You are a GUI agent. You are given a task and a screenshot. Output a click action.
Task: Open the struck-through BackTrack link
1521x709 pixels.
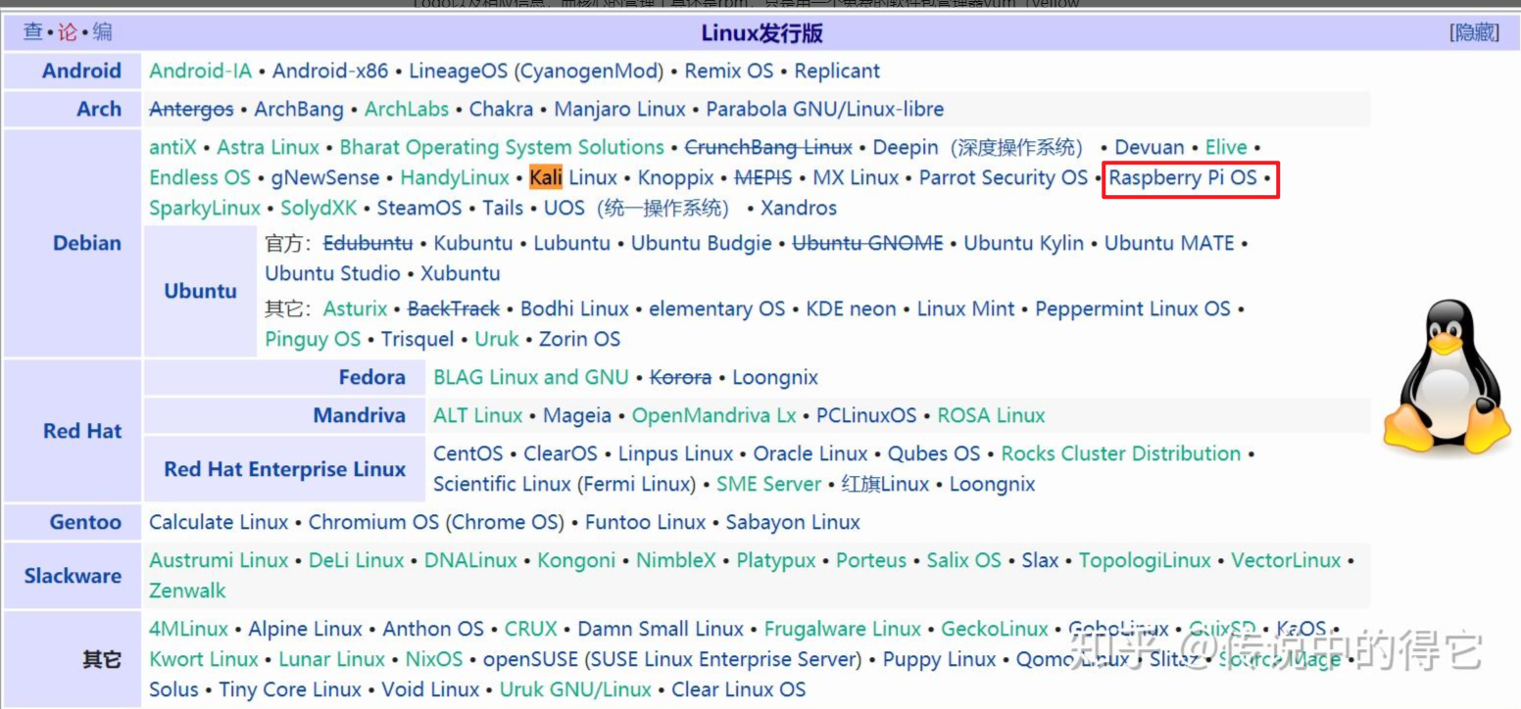[454, 308]
